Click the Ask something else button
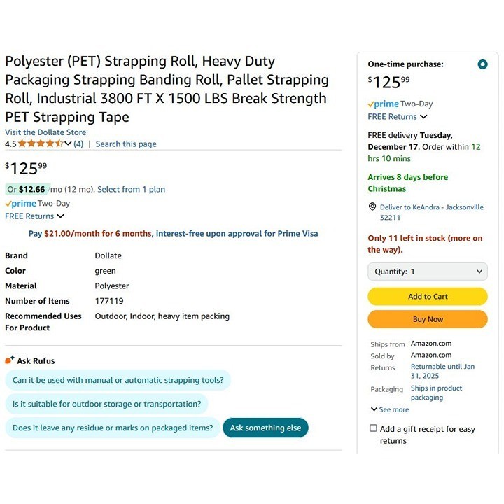504x504 pixels. pyautogui.click(x=265, y=428)
